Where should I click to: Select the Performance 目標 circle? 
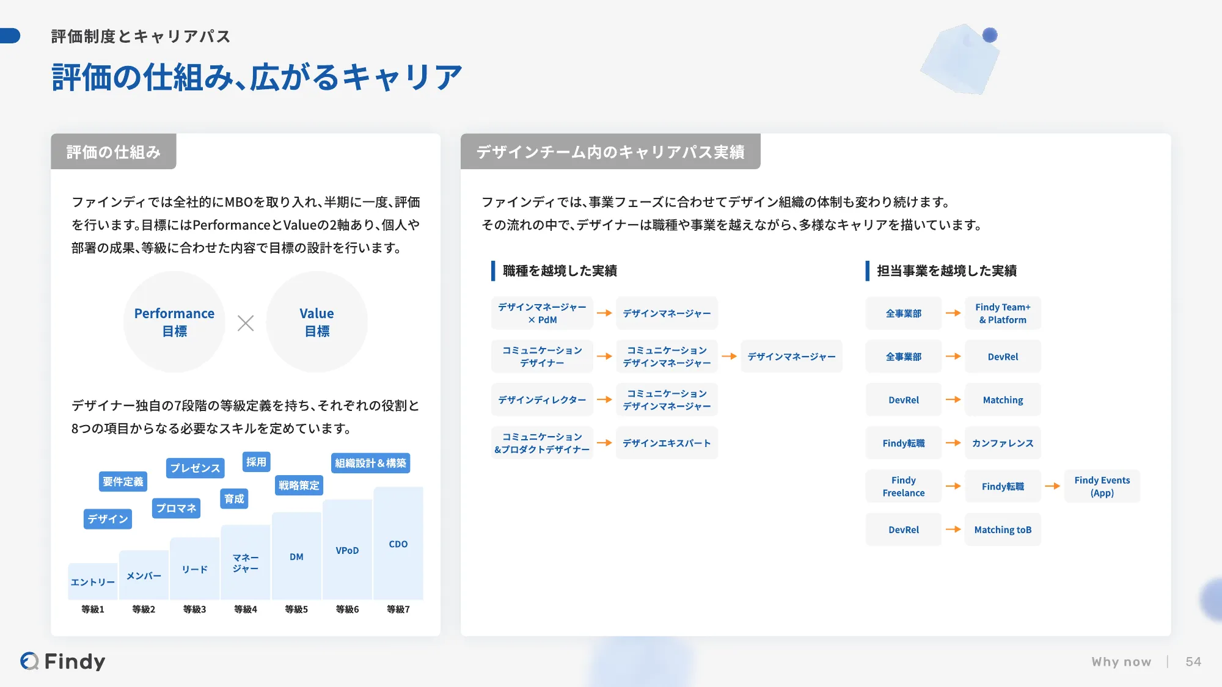(x=175, y=322)
